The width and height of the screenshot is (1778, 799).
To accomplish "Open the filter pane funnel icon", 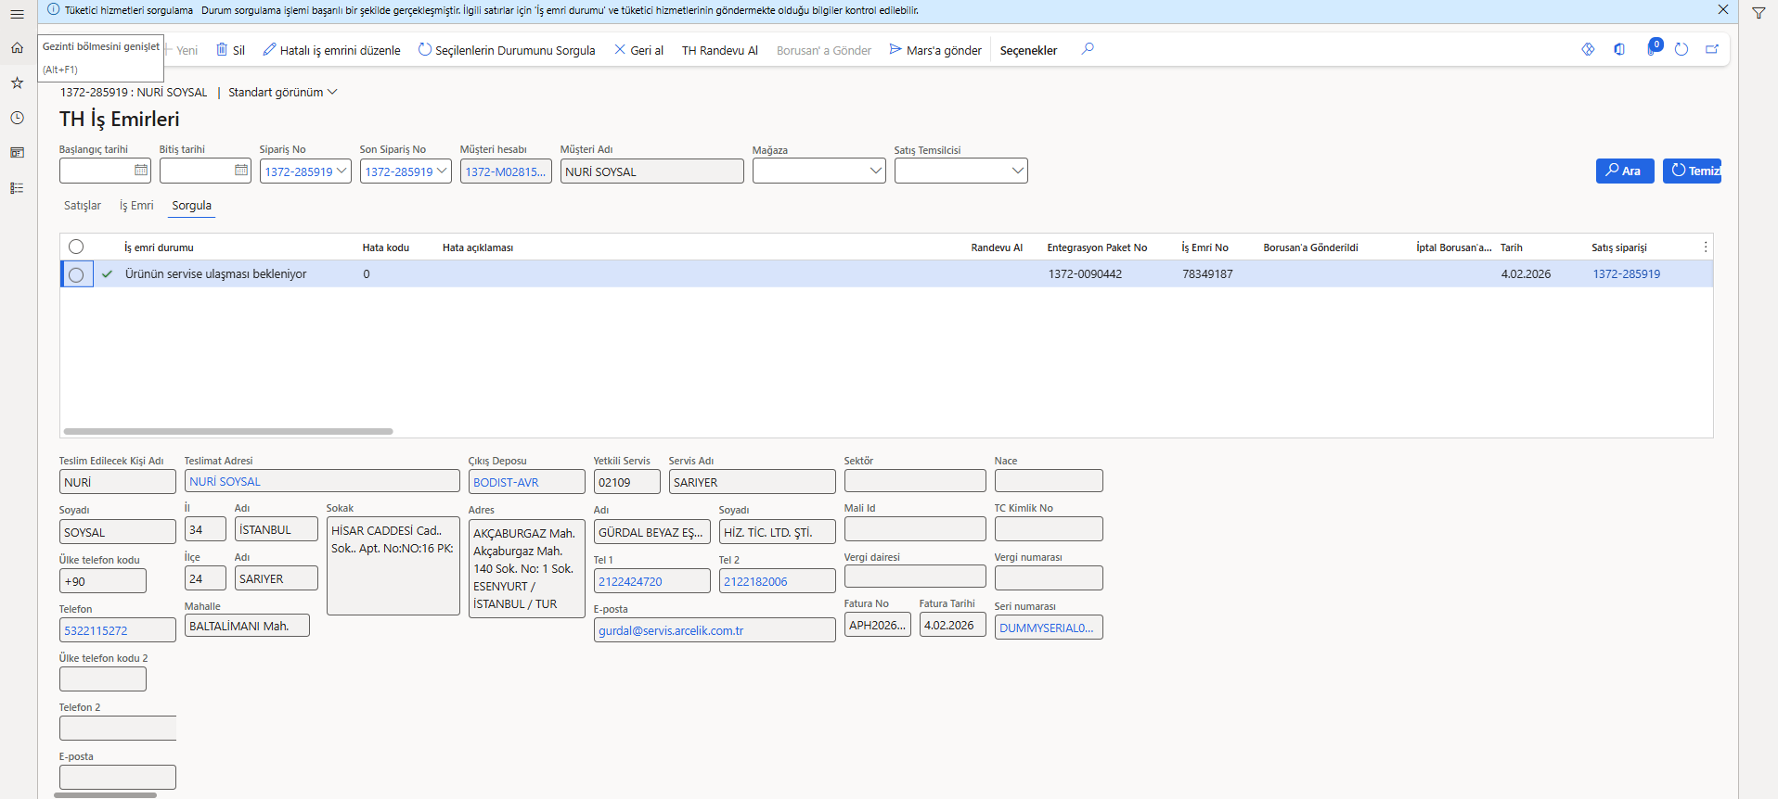I will (1759, 13).
